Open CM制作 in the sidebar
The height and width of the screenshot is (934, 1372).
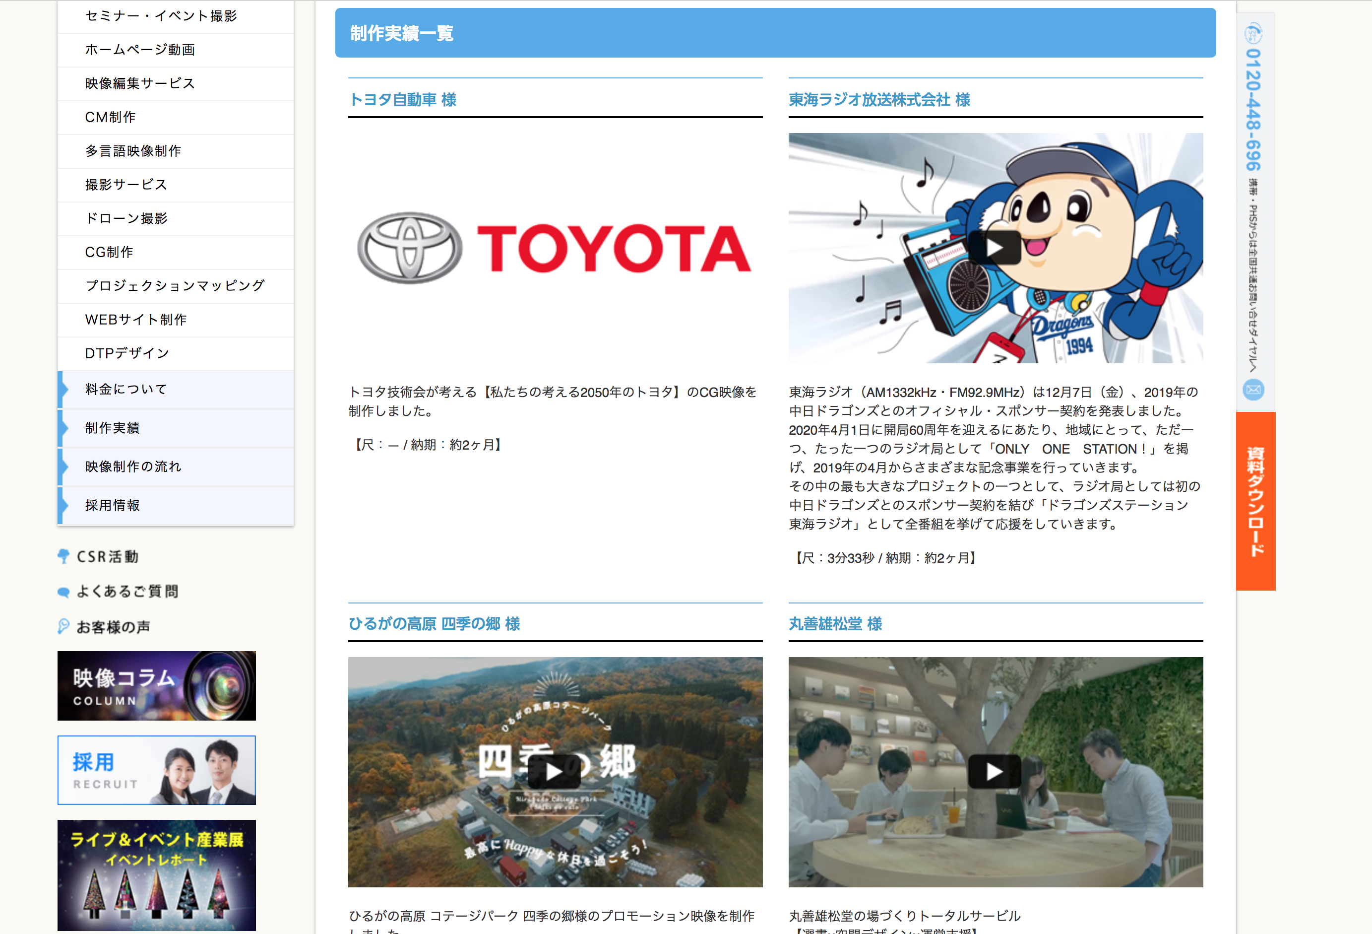[x=175, y=118]
